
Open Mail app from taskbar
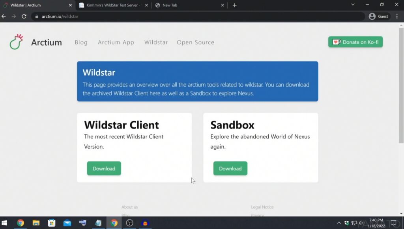point(67,223)
